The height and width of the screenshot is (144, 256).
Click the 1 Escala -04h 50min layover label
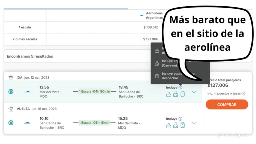pos(94,91)
